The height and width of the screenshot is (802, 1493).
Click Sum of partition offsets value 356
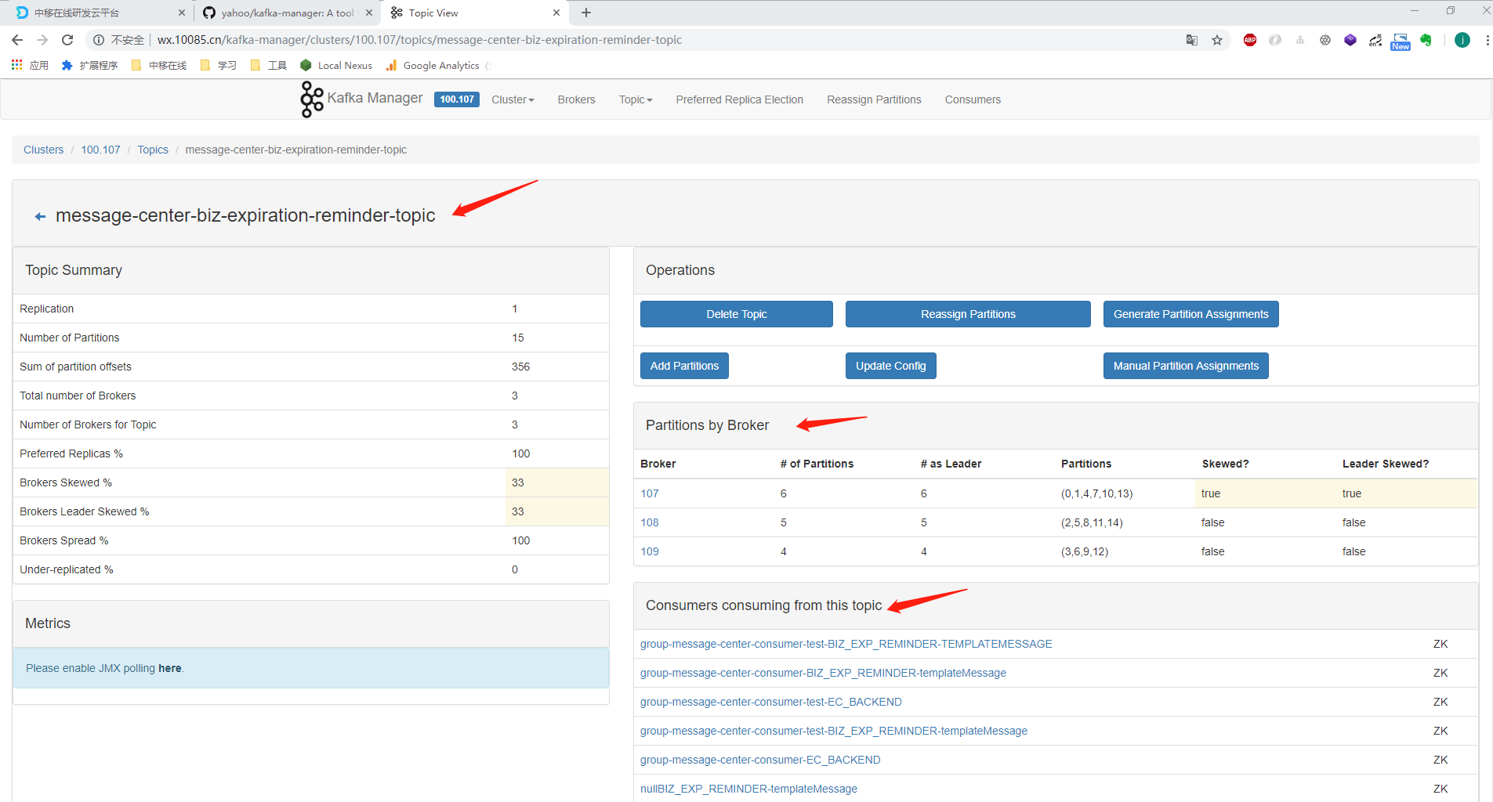tap(520, 367)
